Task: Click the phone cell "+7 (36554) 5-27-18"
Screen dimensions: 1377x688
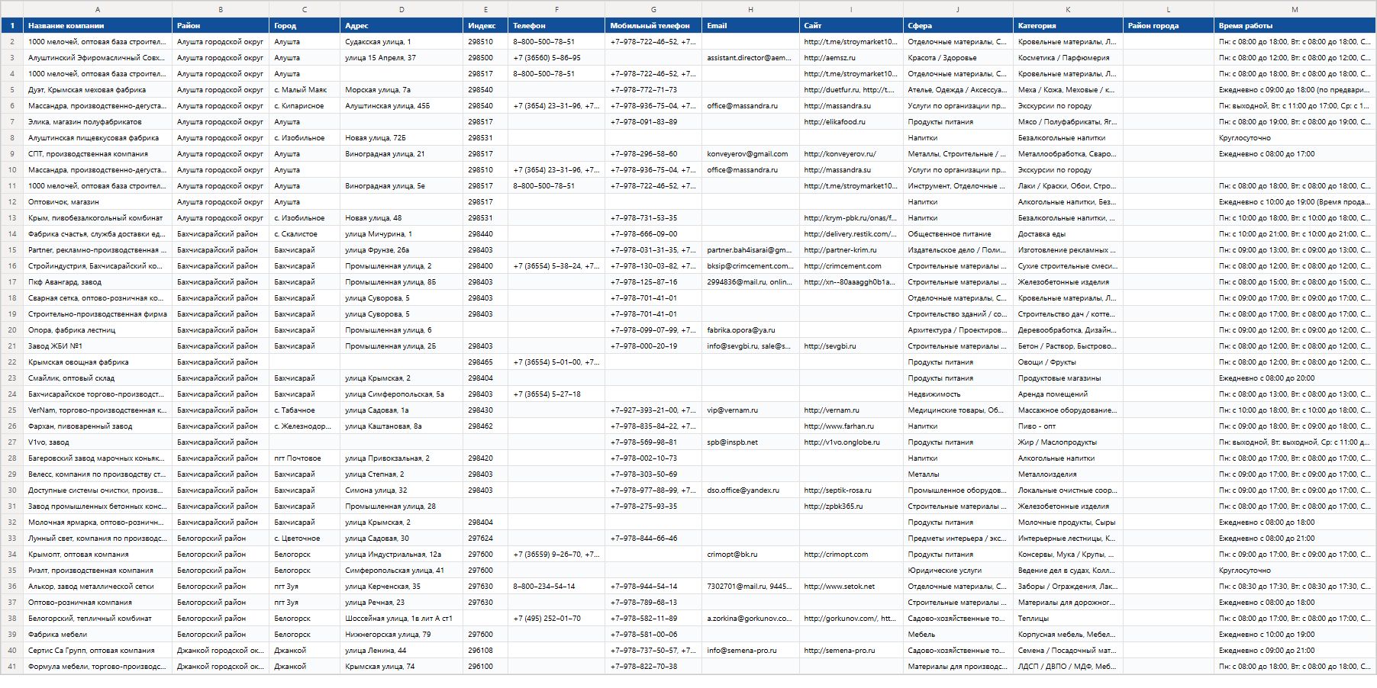Action: point(556,394)
